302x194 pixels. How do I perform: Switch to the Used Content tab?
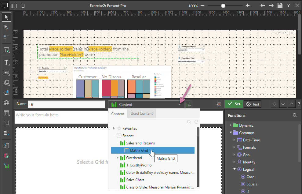[x=142, y=114]
